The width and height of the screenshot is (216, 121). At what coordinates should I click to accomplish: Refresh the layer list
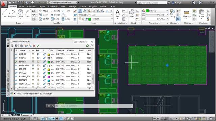87,46
